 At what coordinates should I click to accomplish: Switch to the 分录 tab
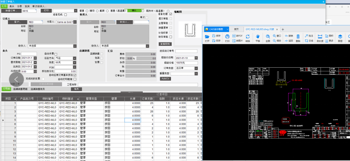coord(19,6)
